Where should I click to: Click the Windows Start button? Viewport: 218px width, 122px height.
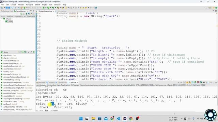tap(81, 119)
